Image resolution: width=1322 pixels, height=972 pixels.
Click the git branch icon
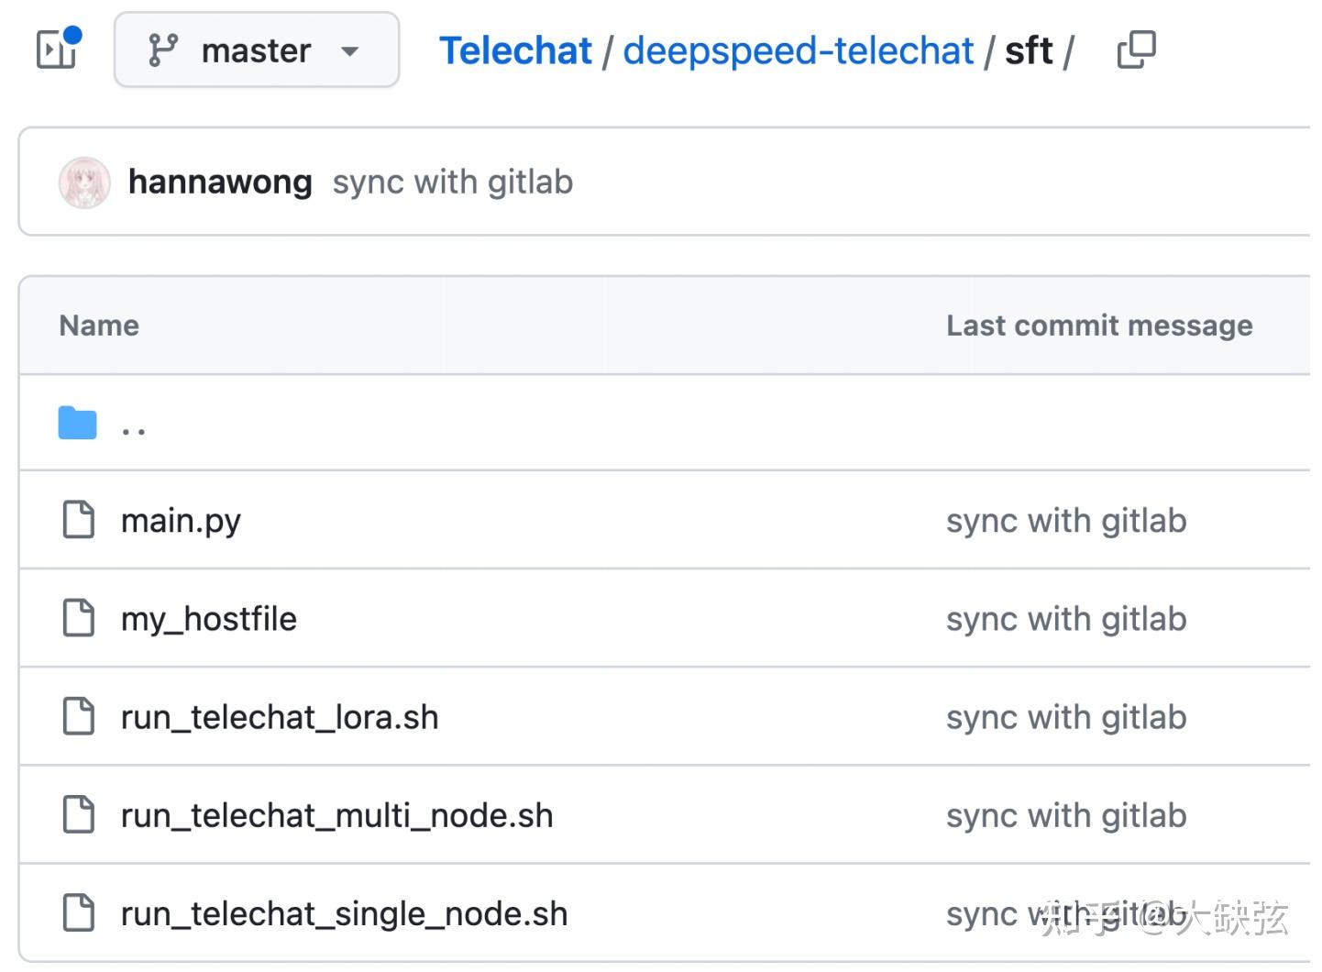pyautogui.click(x=162, y=50)
